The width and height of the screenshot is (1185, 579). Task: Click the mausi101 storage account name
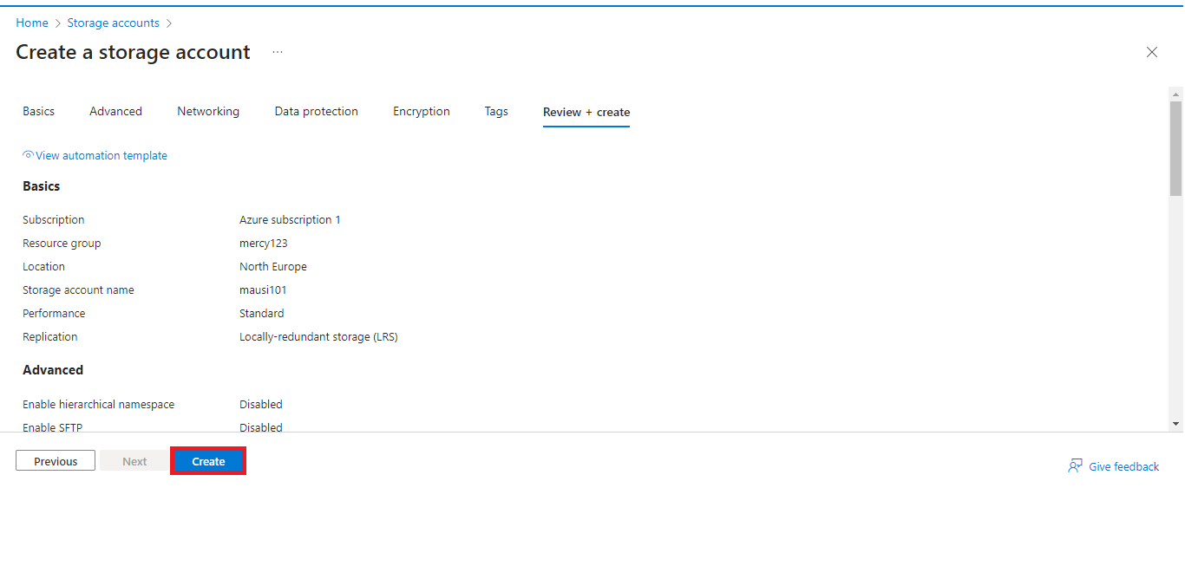263,290
